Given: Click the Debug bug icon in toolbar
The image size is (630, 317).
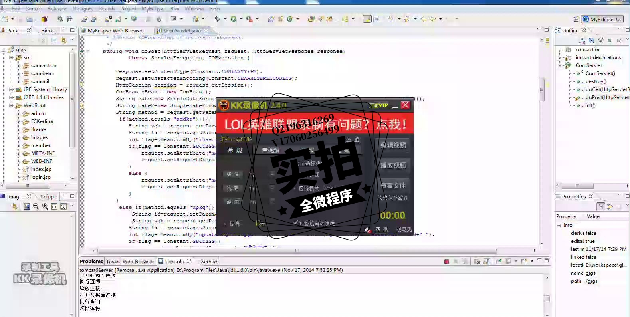Looking at the screenshot, I should pos(218,19).
